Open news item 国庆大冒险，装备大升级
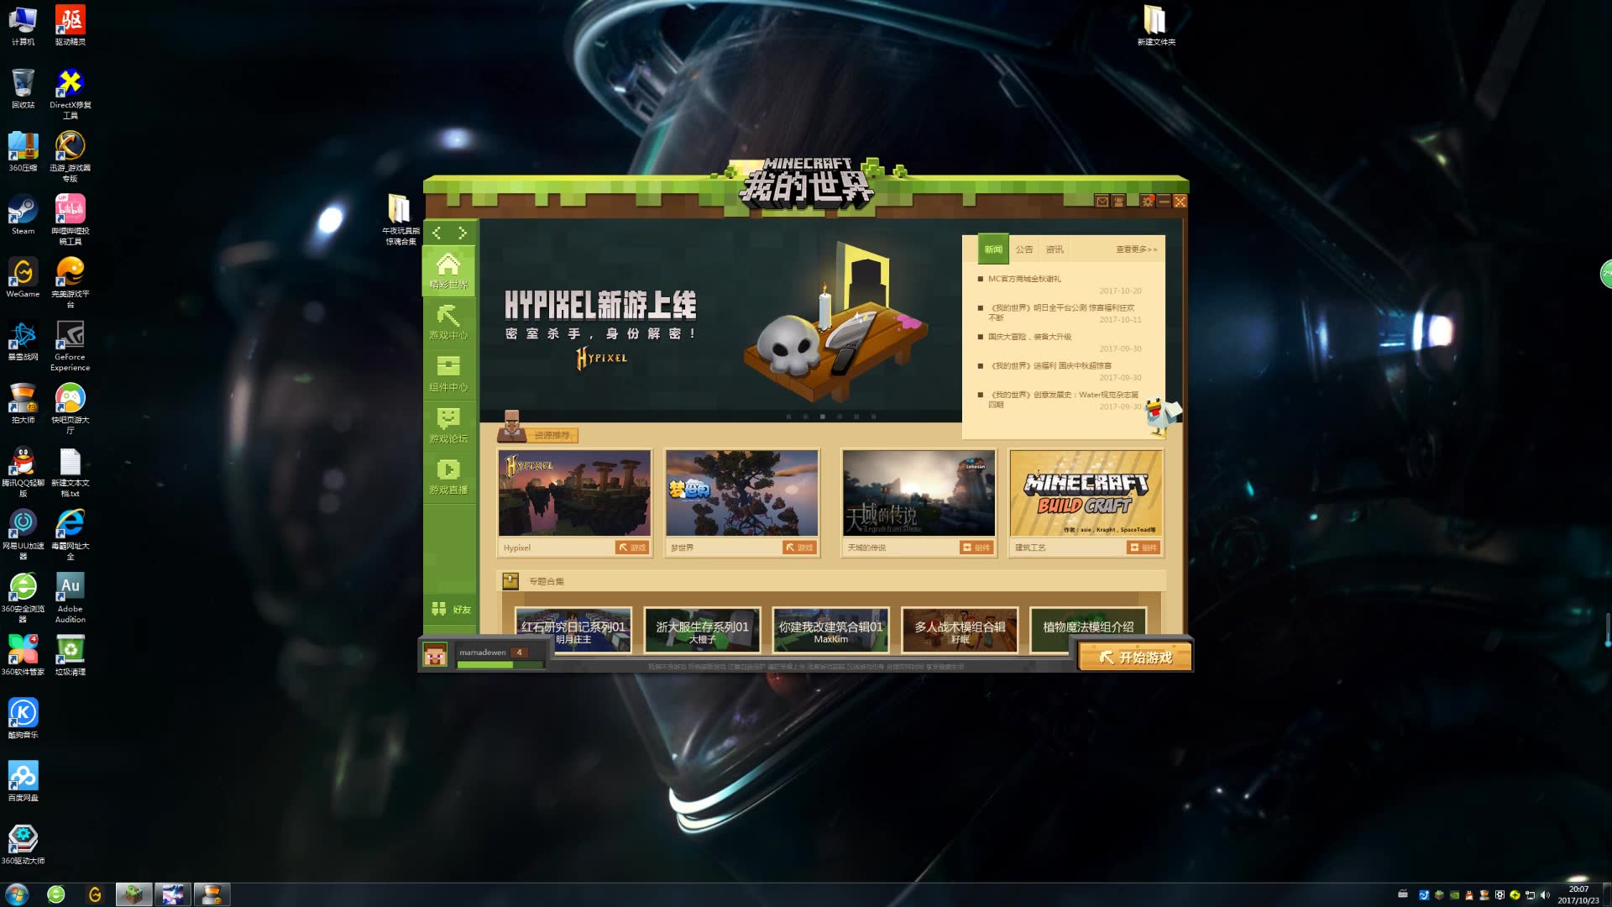The height and width of the screenshot is (907, 1612). click(1029, 337)
